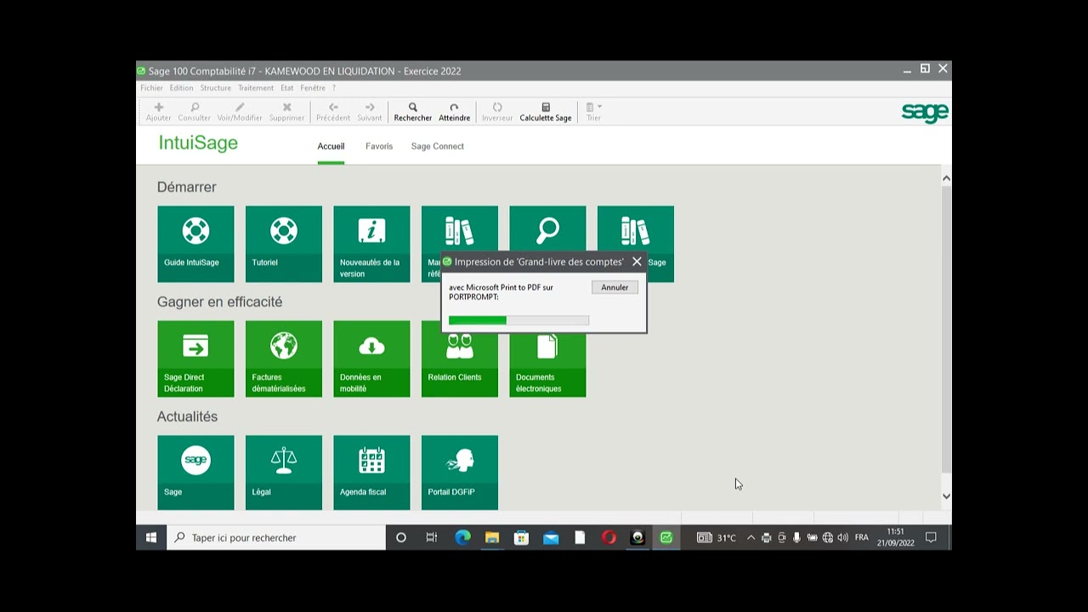Open the Edition menu
Screen dimensions: 1088x612
point(181,88)
